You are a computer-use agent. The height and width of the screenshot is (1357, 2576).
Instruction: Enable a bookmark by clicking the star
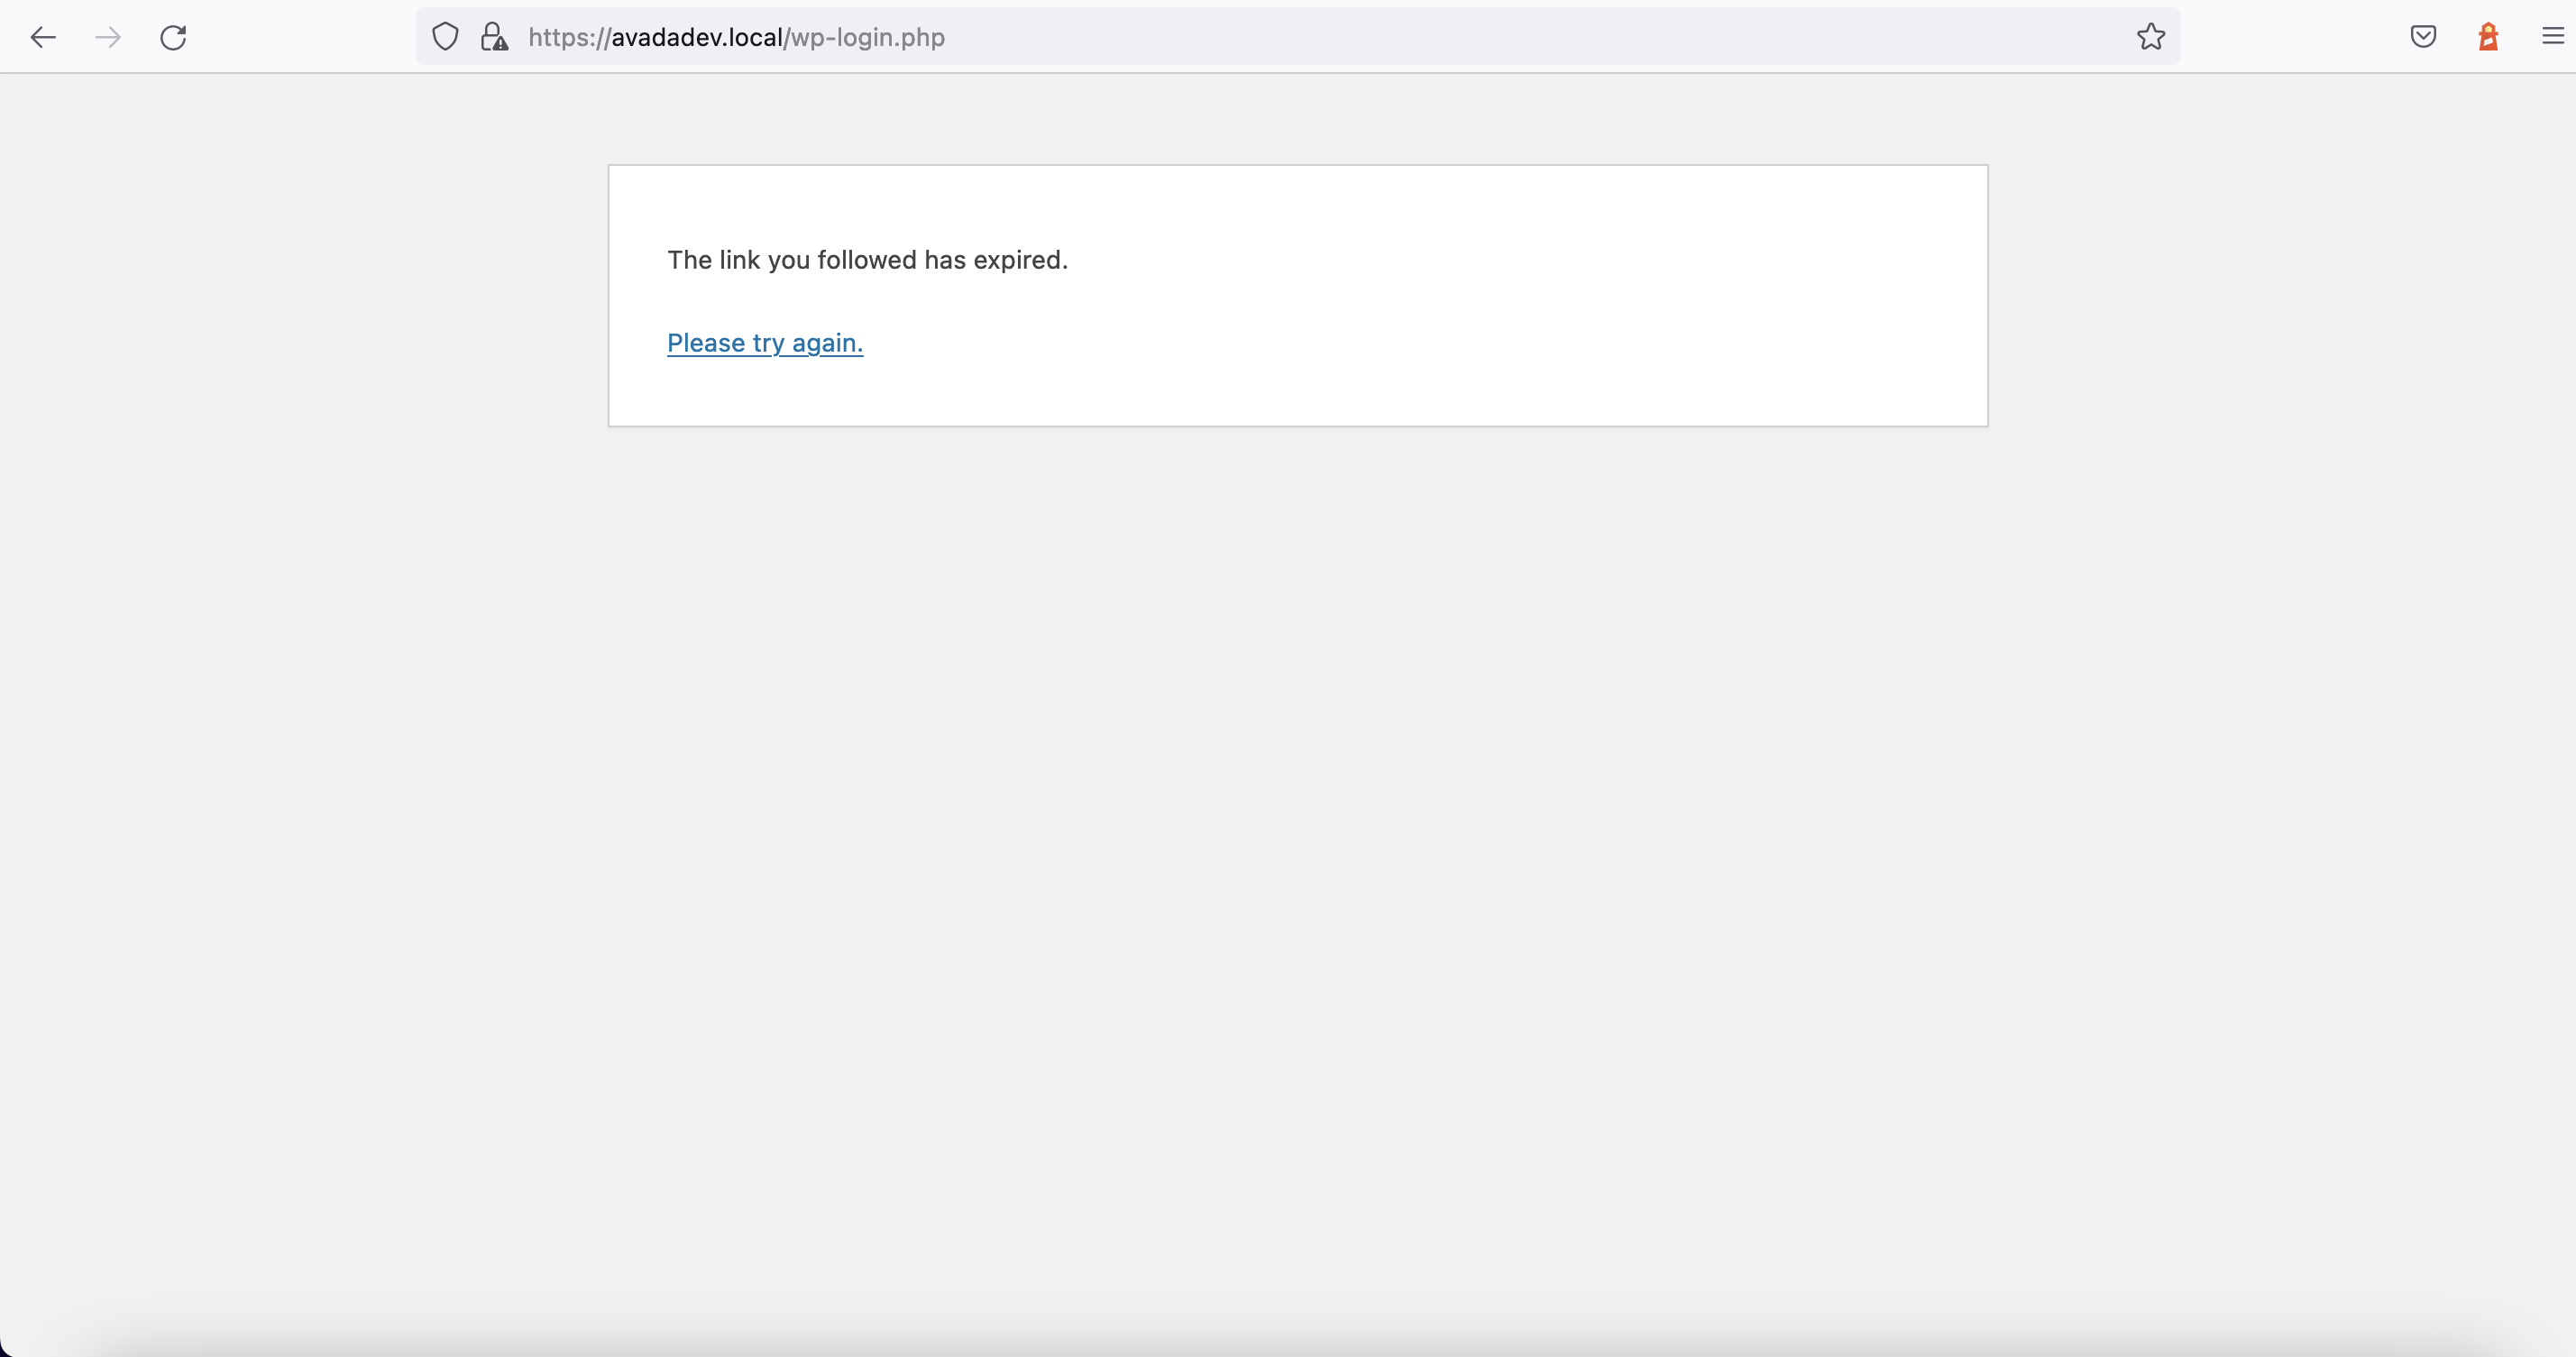(2151, 37)
